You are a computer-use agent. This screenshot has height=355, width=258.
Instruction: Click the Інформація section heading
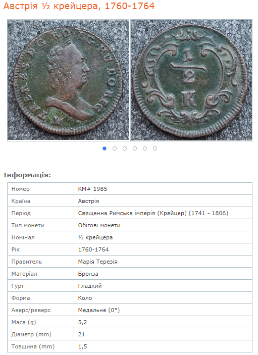[x=27, y=175]
